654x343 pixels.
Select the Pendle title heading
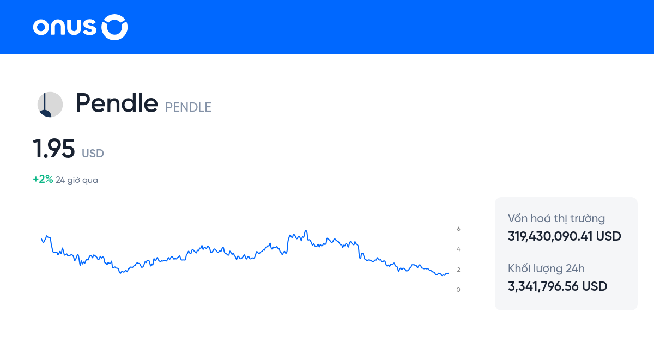tap(117, 103)
